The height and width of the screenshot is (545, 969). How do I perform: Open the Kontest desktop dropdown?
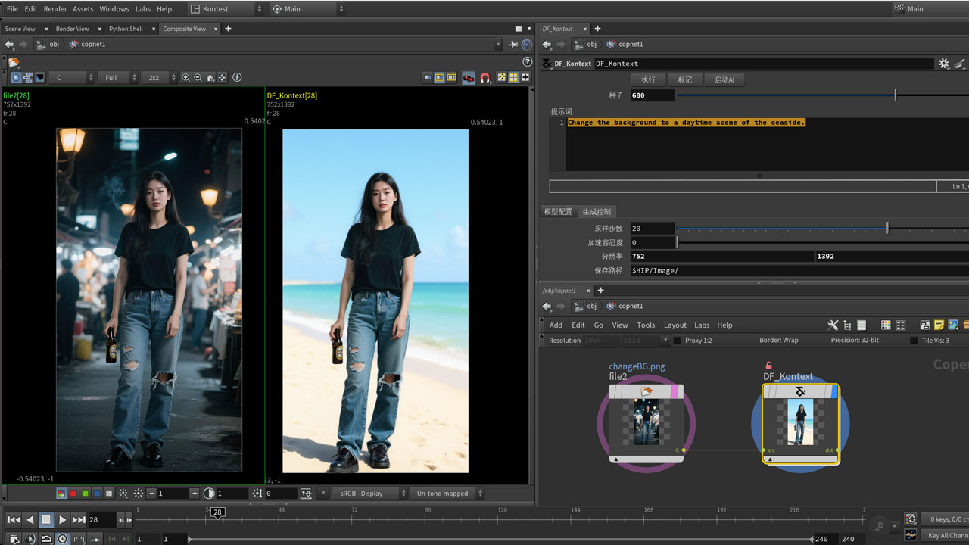pyautogui.click(x=225, y=9)
